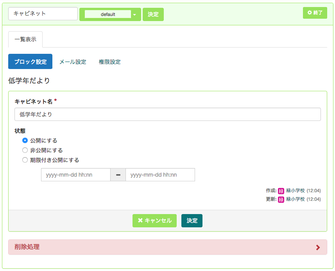
Task: Click the 緑 avatar icon next to 作成
Action: click(281, 191)
